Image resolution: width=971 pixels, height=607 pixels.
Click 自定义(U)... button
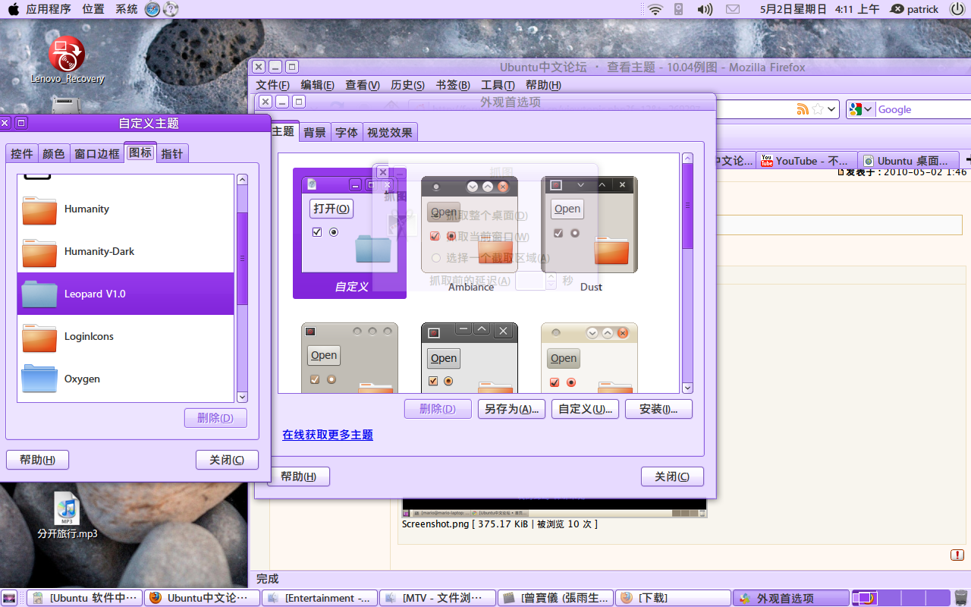pos(585,409)
